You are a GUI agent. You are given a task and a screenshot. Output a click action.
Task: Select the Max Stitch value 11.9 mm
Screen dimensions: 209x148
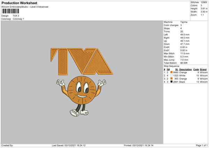[x=185, y=53]
